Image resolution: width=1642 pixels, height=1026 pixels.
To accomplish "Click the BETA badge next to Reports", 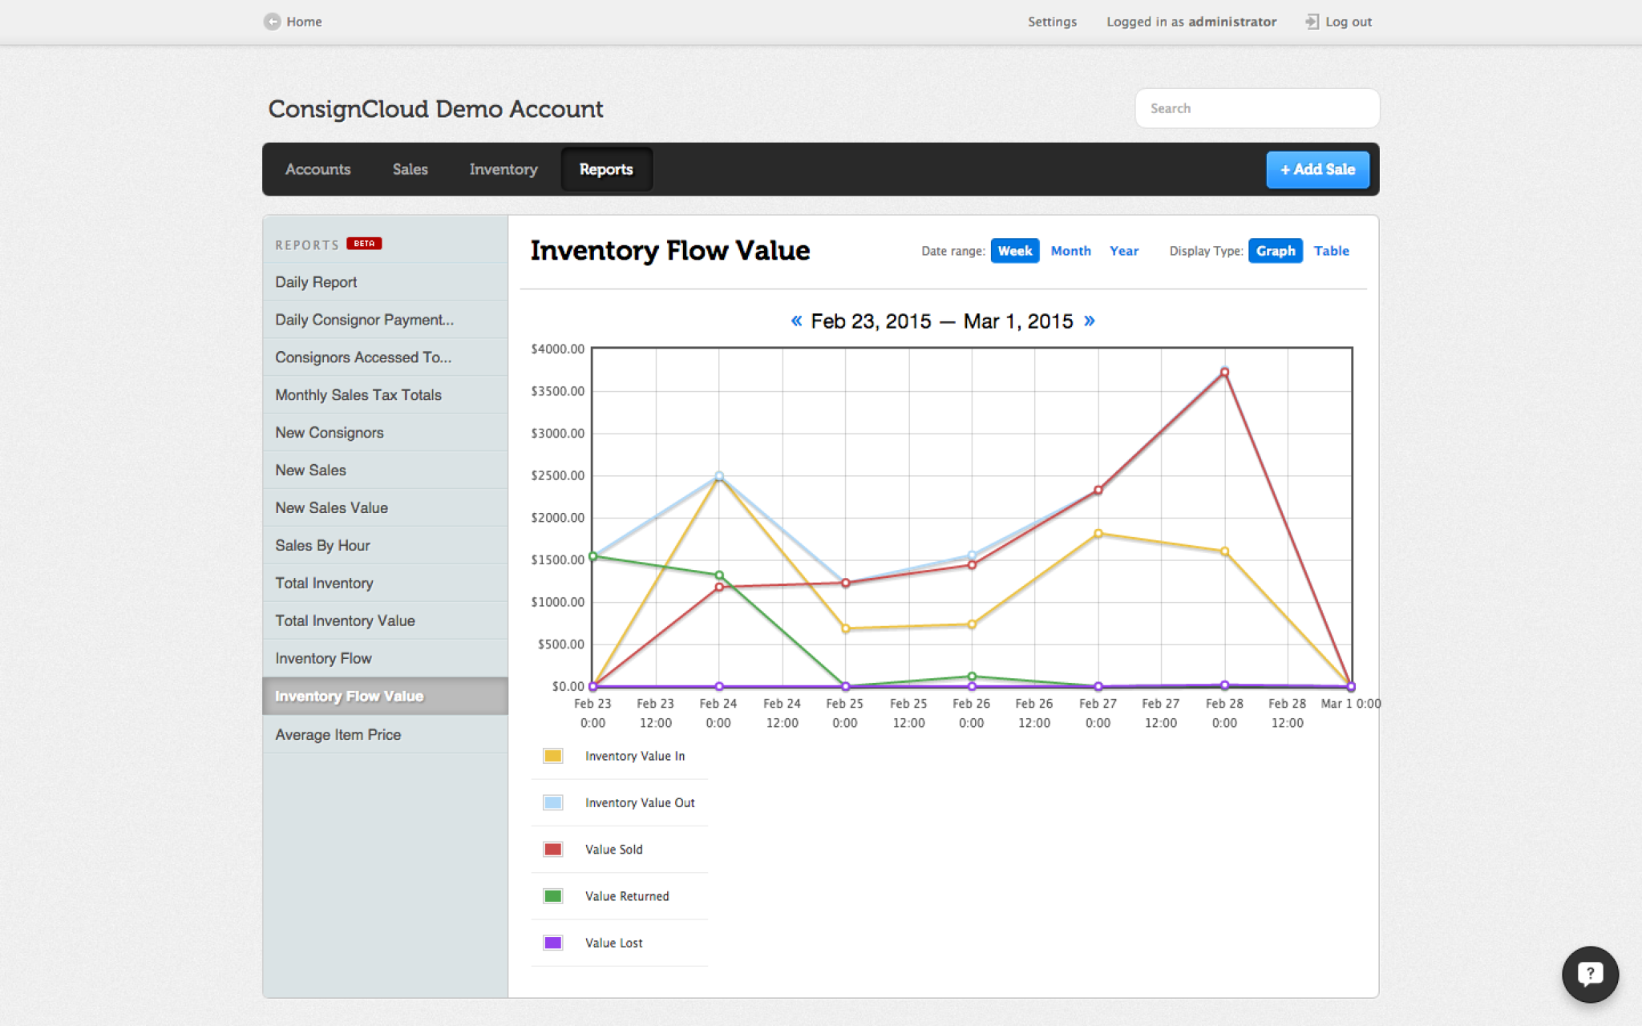I will click(365, 243).
